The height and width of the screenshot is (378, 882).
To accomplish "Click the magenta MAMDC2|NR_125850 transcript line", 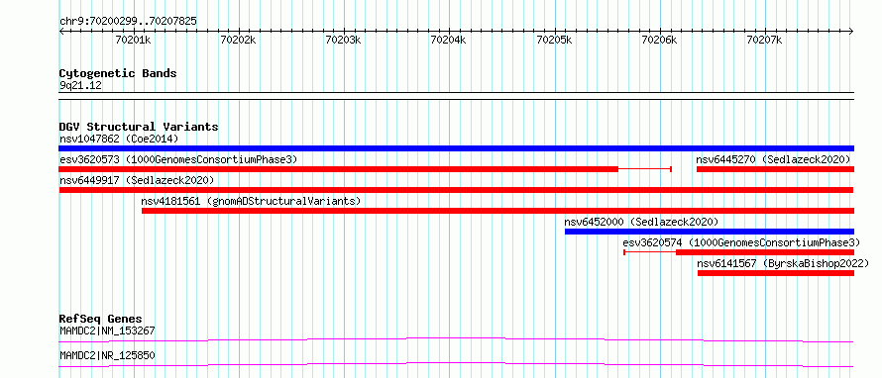I will [x=456, y=364].
